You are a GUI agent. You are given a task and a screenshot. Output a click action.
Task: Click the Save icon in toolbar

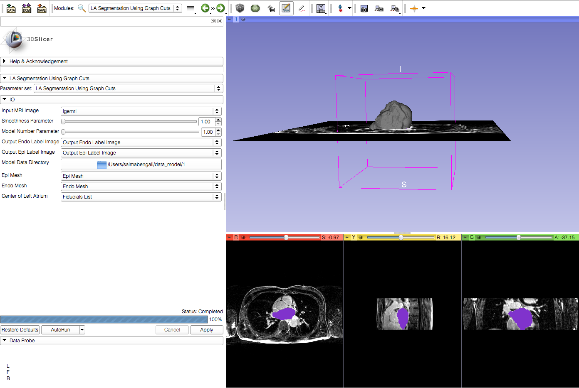click(x=42, y=8)
